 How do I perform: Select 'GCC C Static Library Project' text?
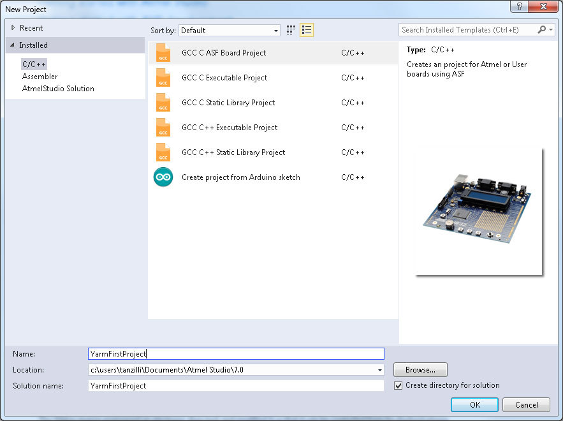(x=228, y=103)
